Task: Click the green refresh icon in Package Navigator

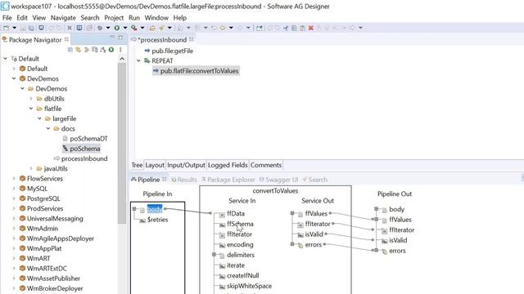Action: 111,50
